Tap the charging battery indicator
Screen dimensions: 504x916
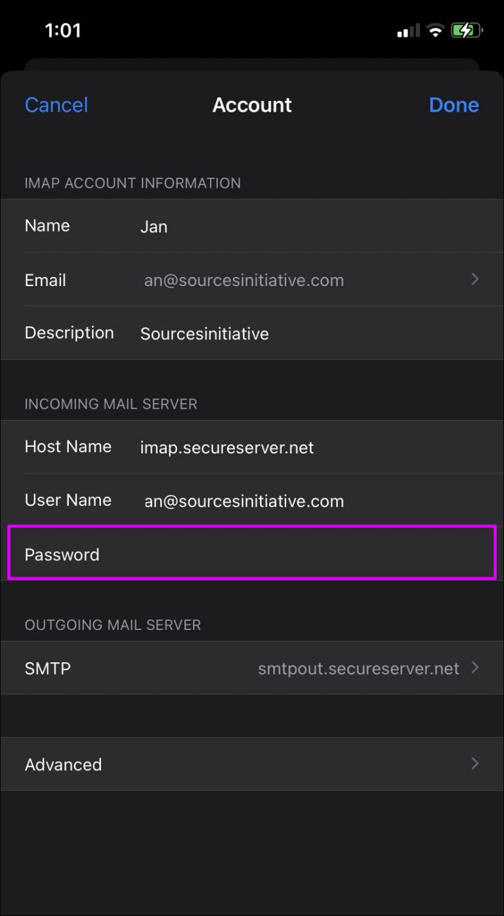click(x=467, y=30)
